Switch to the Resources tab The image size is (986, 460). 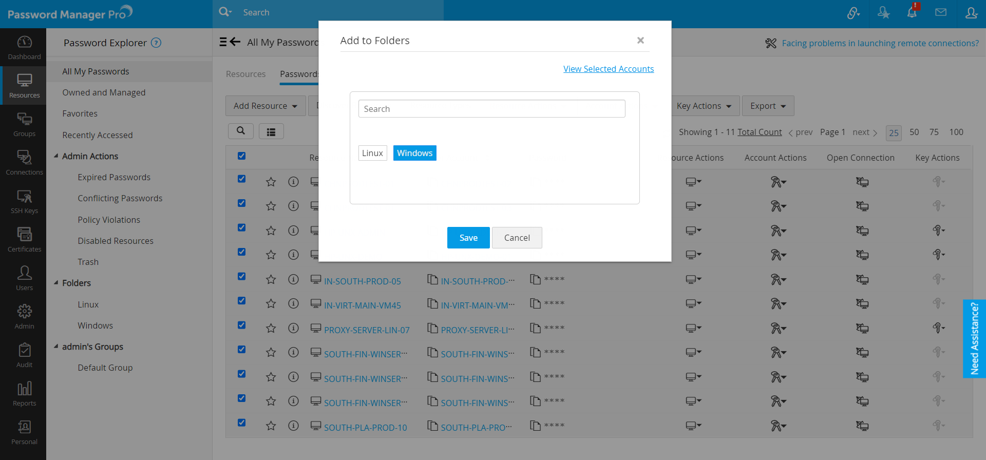245,74
